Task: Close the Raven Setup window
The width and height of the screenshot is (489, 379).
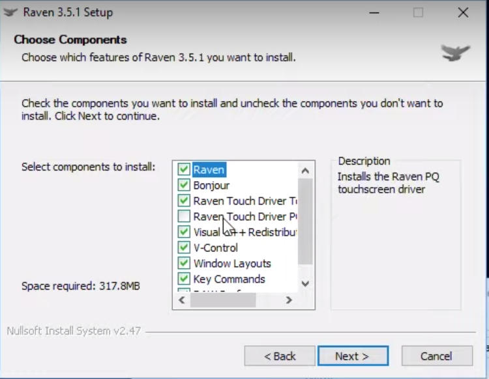Action: pyautogui.click(x=463, y=13)
